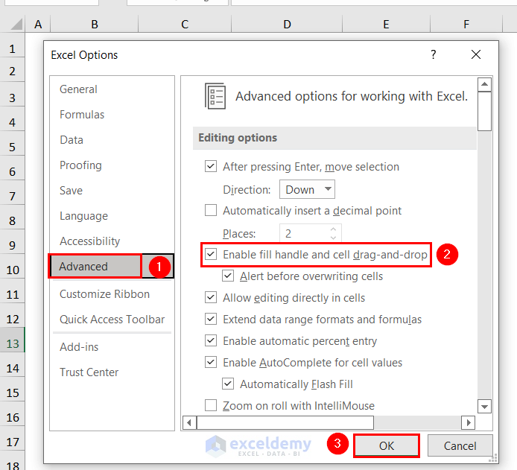
Task: Click the Places spinner control
Action: point(334,233)
